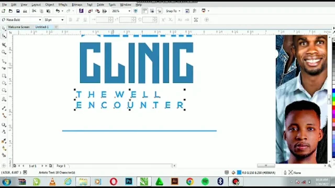Image resolution: width=335 pixels, height=188 pixels.
Task: Select the Page 1 tab at bottom
Action: click(61, 166)
